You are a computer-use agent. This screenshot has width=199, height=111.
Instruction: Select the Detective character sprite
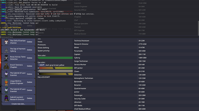(6, 58)
